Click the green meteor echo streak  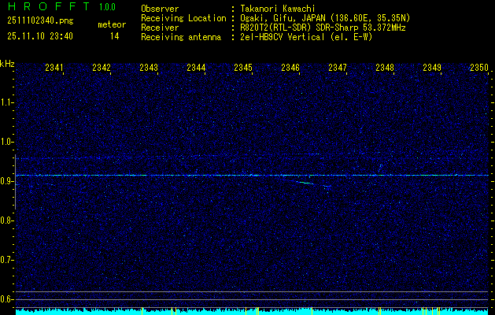[x=305, y=183]
